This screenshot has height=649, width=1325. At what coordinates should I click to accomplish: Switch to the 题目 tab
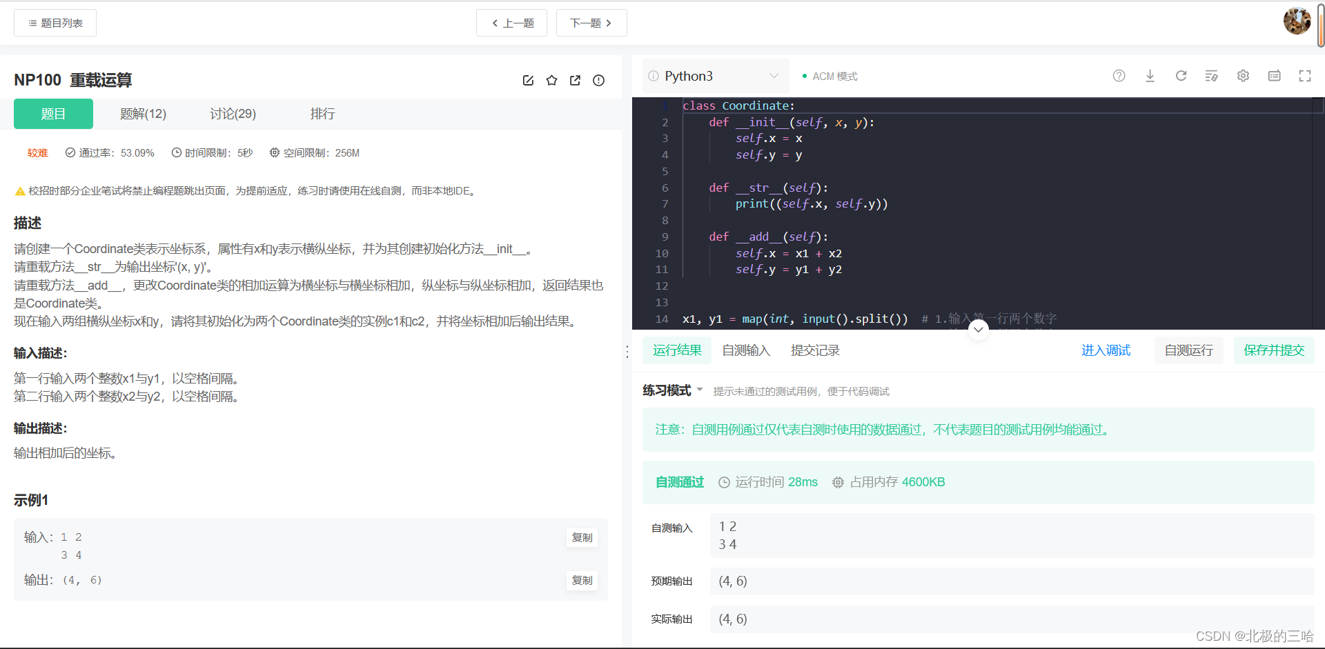tap(53, 114)
